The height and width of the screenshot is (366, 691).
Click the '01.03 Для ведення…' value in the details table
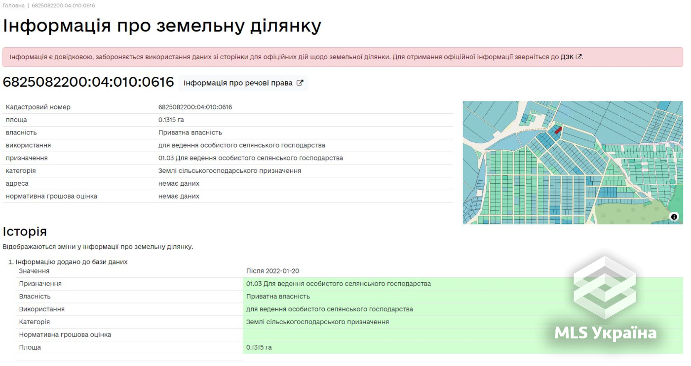coord(250,158)
